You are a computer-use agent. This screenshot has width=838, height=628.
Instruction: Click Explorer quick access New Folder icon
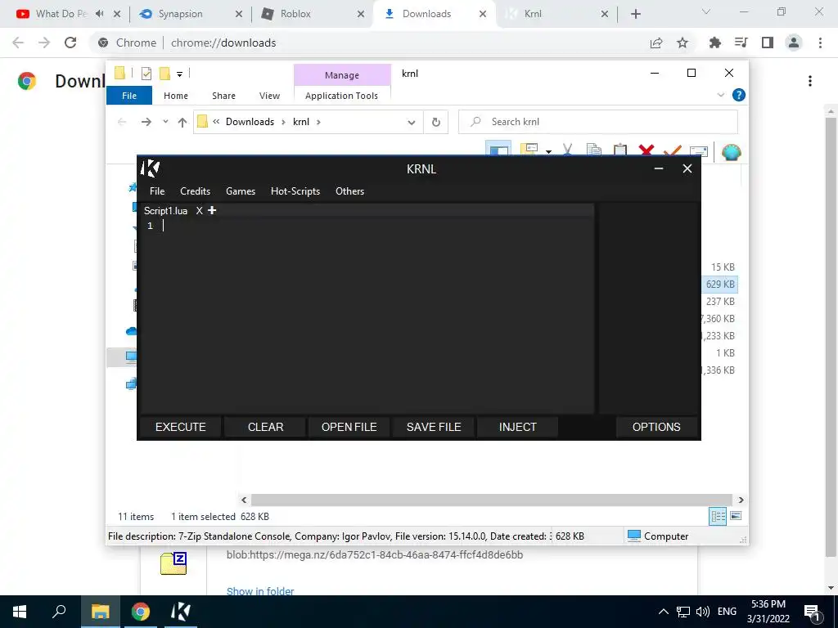point(164,74)
